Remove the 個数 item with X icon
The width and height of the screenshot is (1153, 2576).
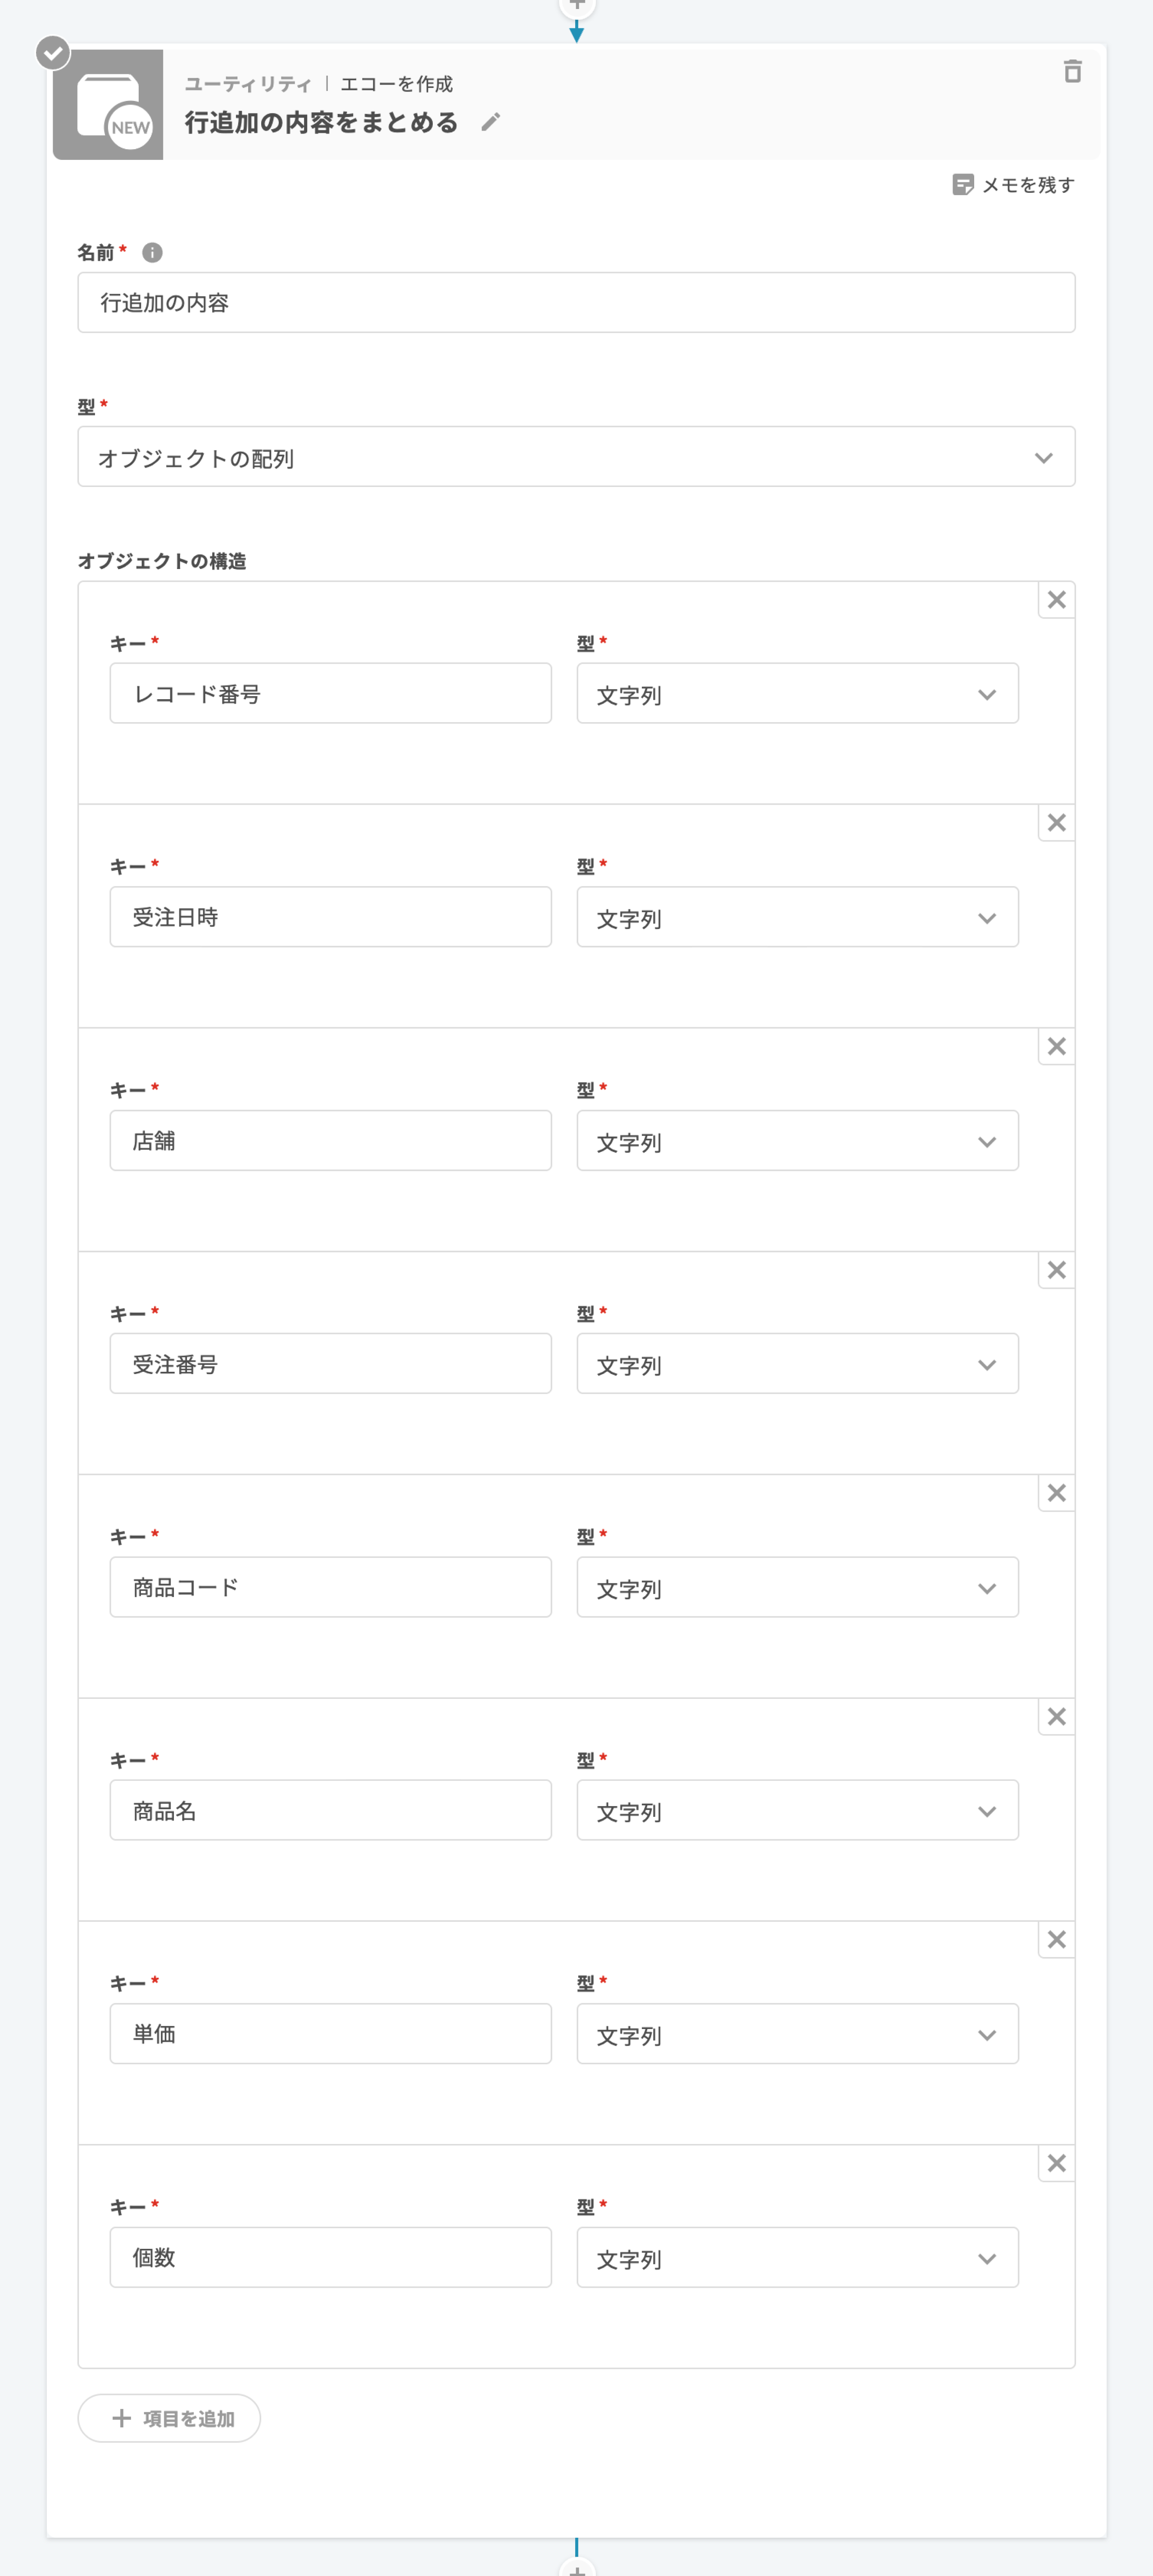pyautogui.click(x=1056, y=2163)
